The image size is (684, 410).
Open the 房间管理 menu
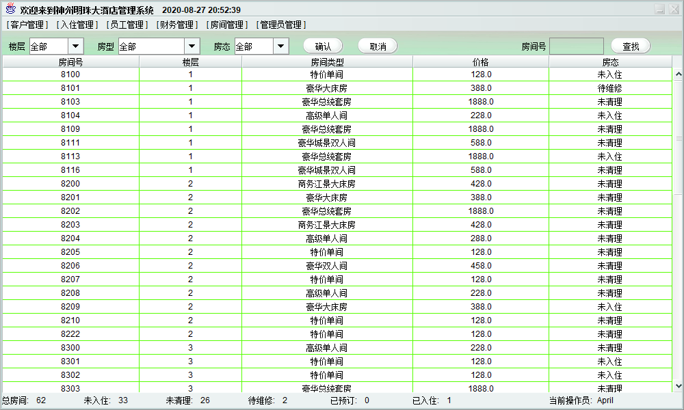(x=227, y=25)
